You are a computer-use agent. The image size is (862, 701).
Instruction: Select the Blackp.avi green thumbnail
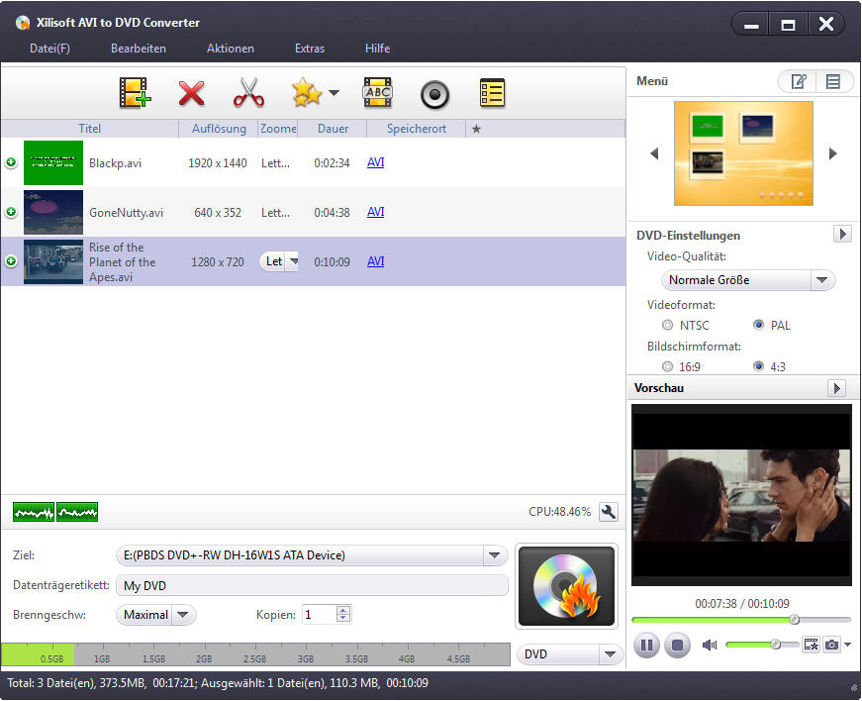pos(53,162)
